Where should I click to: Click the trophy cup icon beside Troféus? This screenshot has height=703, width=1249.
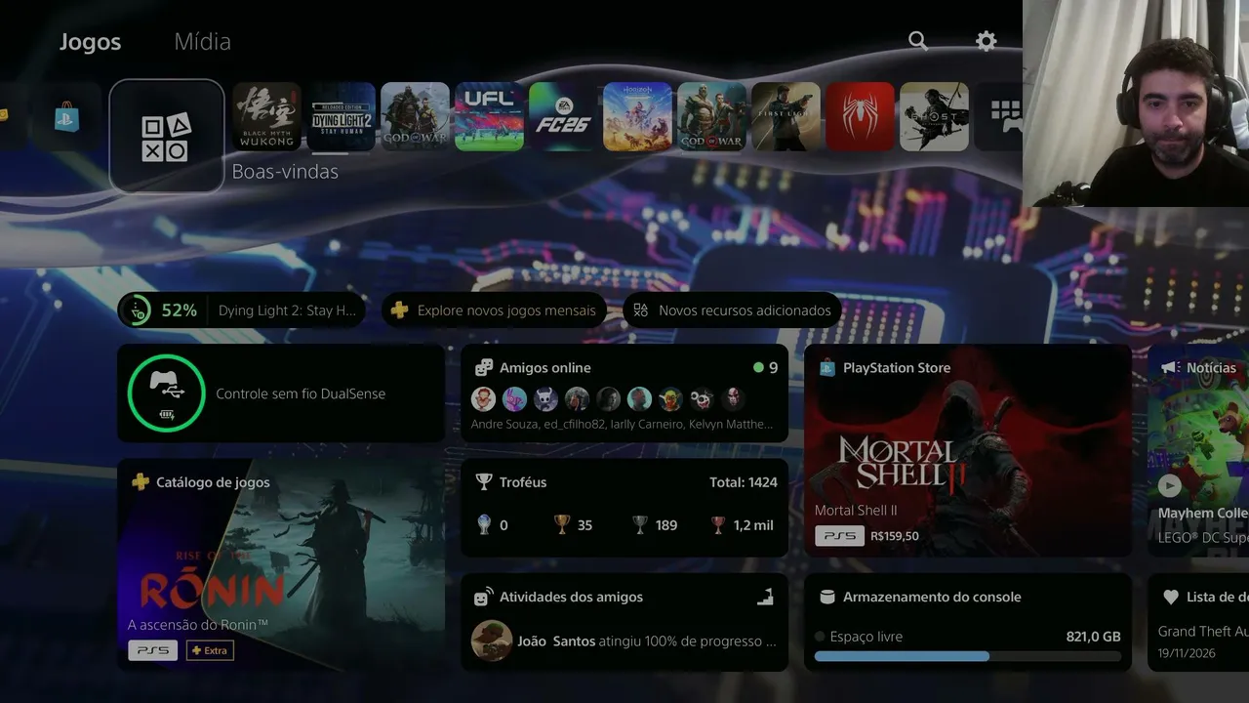click(483, 482)
